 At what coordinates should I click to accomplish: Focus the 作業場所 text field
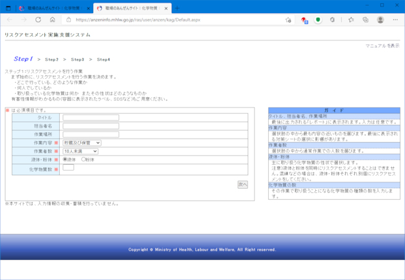click(x=91, y=134)
